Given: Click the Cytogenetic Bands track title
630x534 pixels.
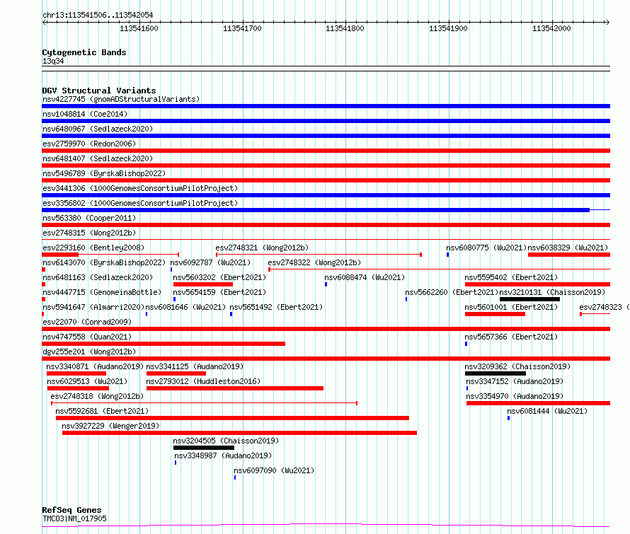Looking at the screenshot, I should click(84, 52).
